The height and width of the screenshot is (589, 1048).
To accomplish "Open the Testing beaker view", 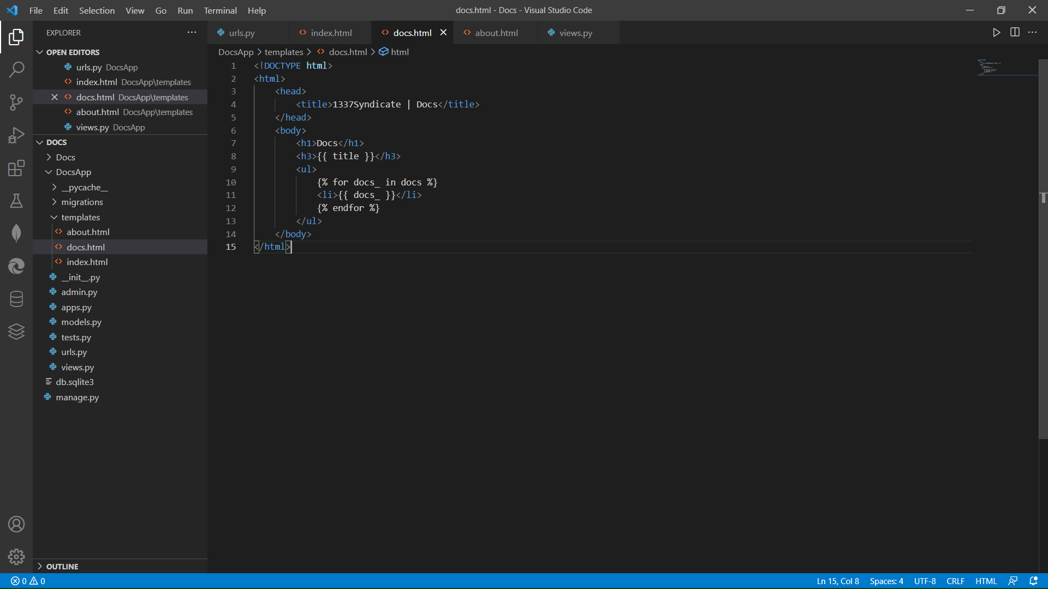I will (16, 201).
